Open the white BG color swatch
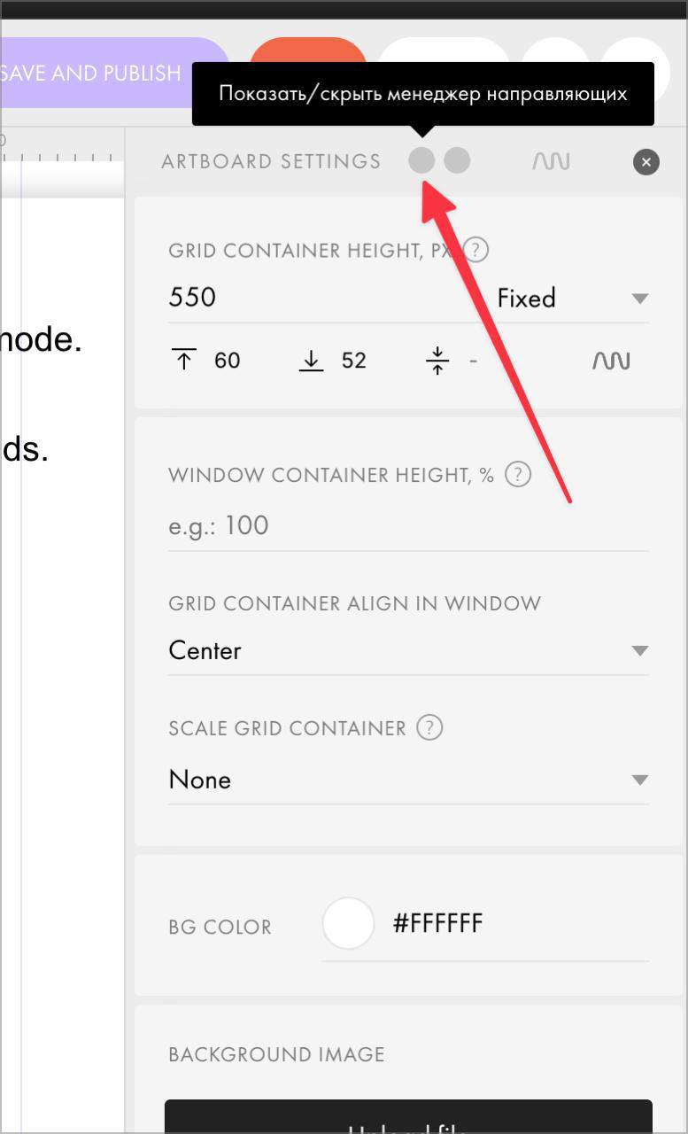This screenshot has height=1134, width=688. click(348, 924)
